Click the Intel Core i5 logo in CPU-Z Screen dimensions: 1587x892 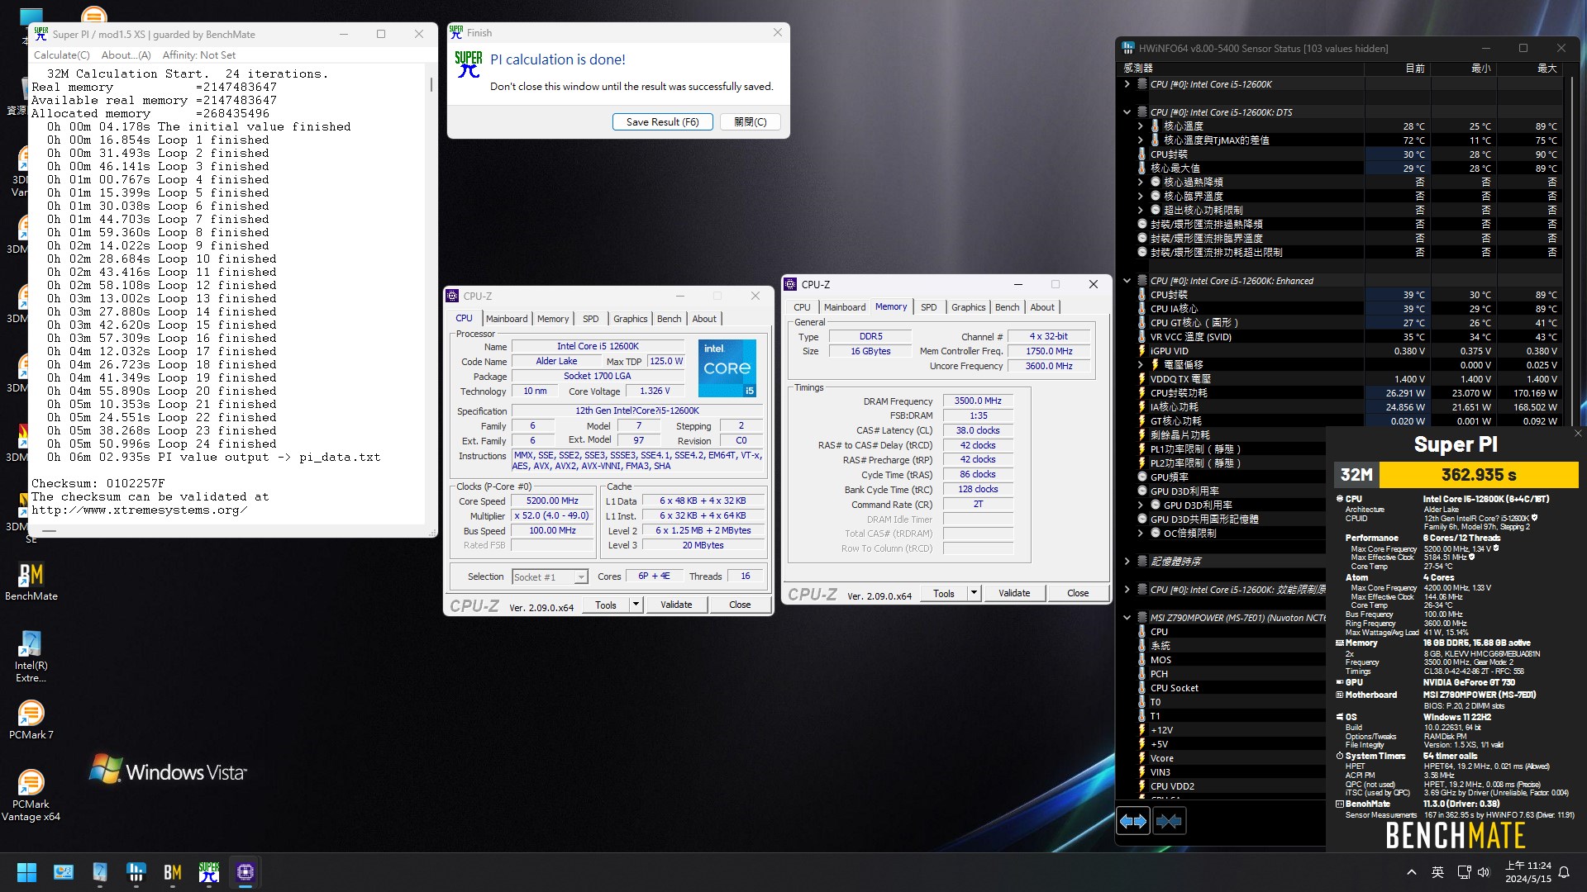(727, 368)
